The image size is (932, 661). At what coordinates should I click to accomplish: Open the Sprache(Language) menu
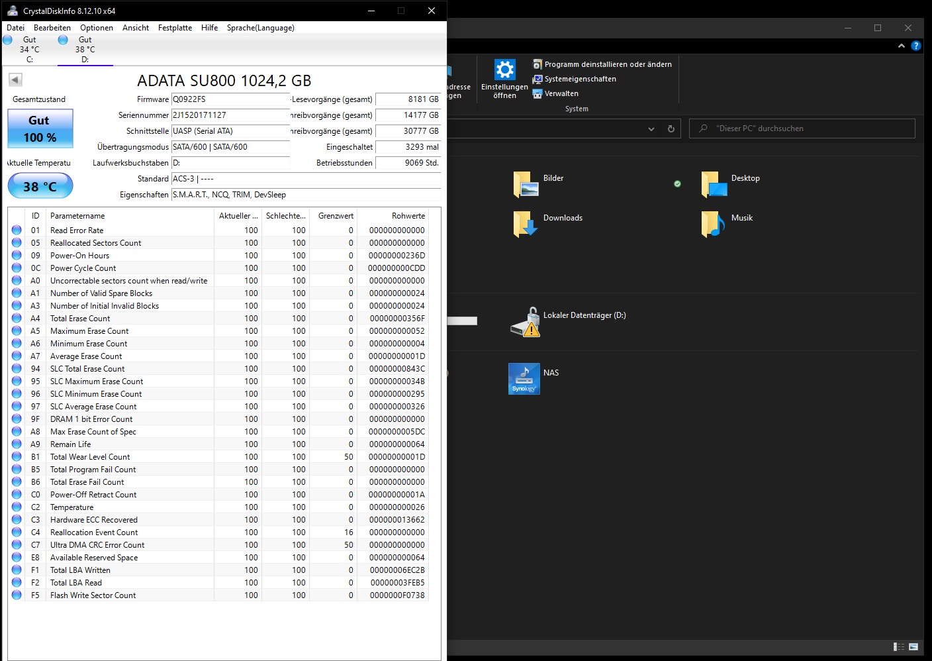(x=260, y=28)
